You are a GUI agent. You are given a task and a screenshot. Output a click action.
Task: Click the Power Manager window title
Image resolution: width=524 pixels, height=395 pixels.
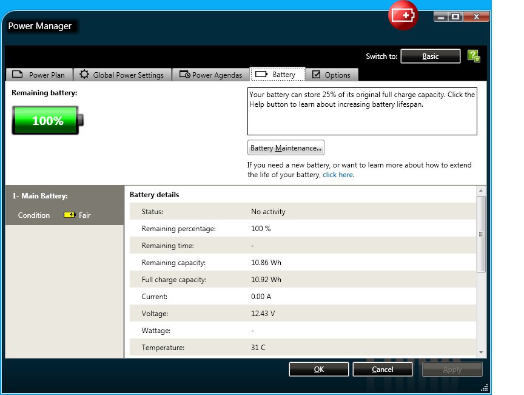tap(40, 26)
